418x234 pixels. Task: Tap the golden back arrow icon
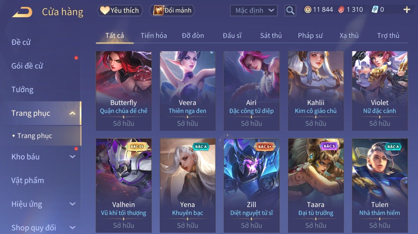point(22,12)
